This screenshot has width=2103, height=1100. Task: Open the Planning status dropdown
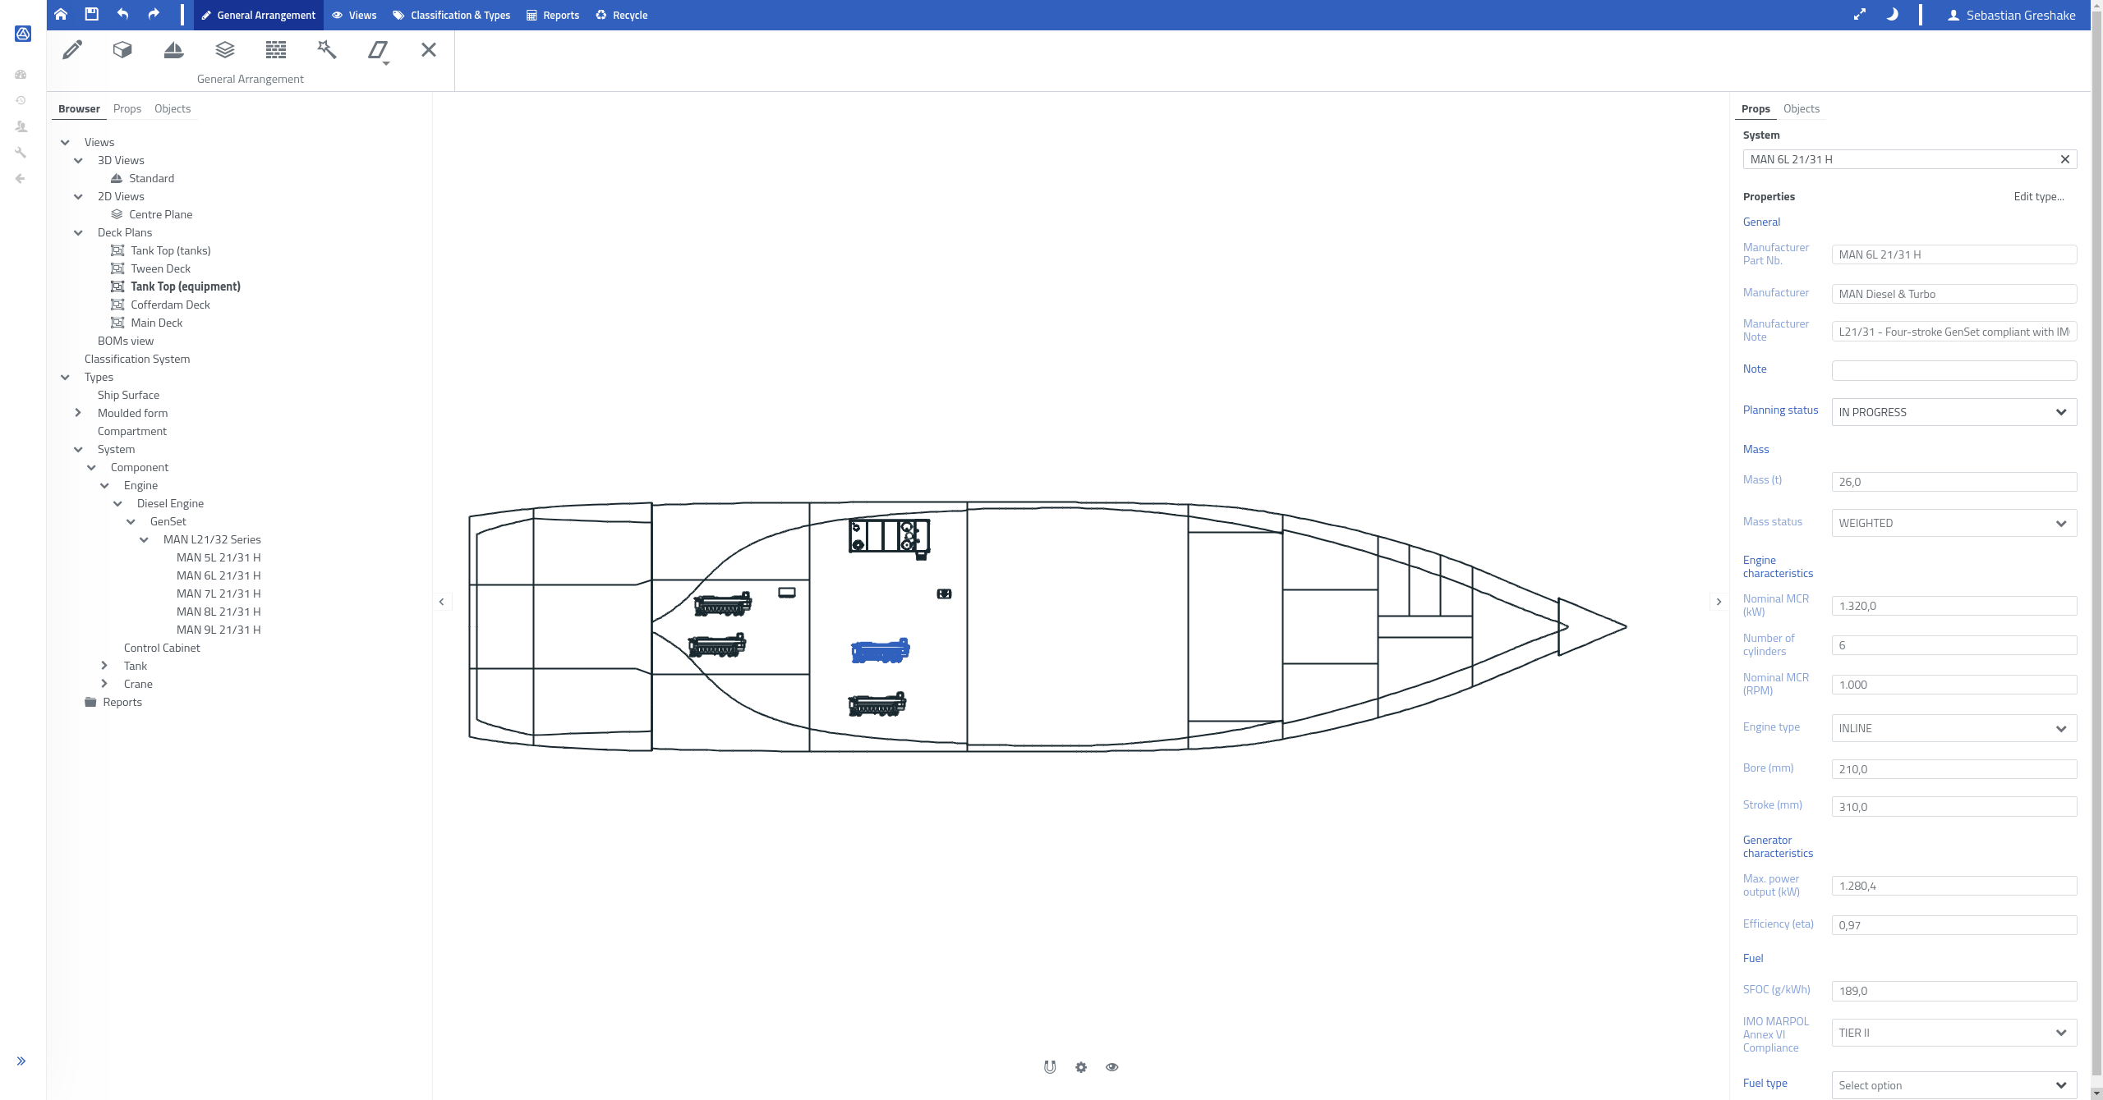1953,412
